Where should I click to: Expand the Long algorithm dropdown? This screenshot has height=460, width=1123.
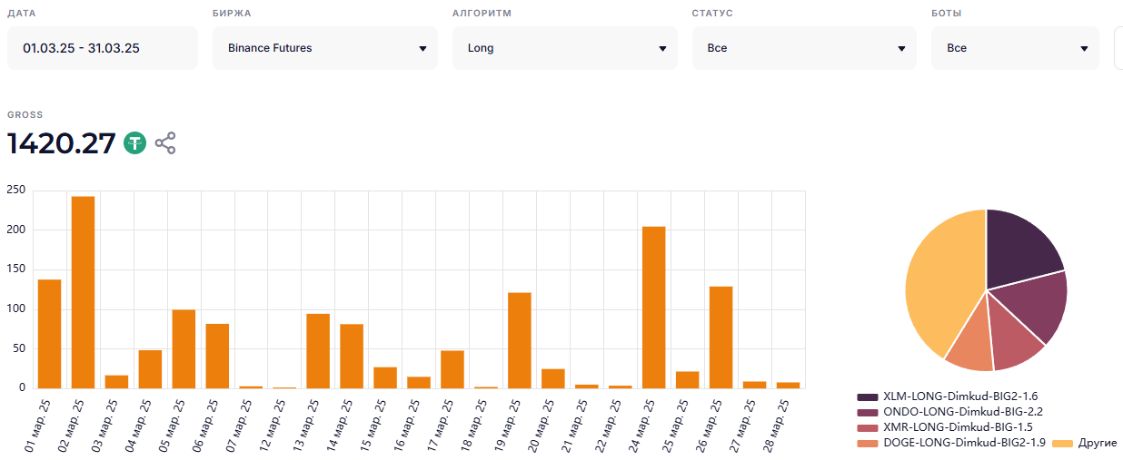point(564,48)
